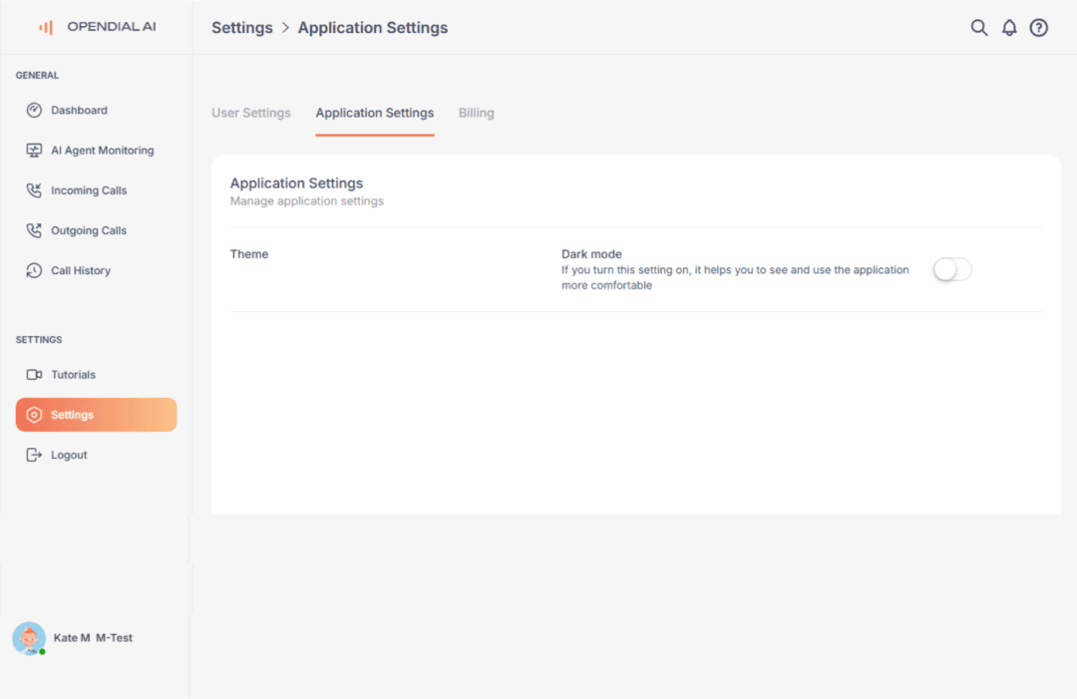Open Kate M M-Test's profile avatar
1077x699 pixels.
coord(29,638)
